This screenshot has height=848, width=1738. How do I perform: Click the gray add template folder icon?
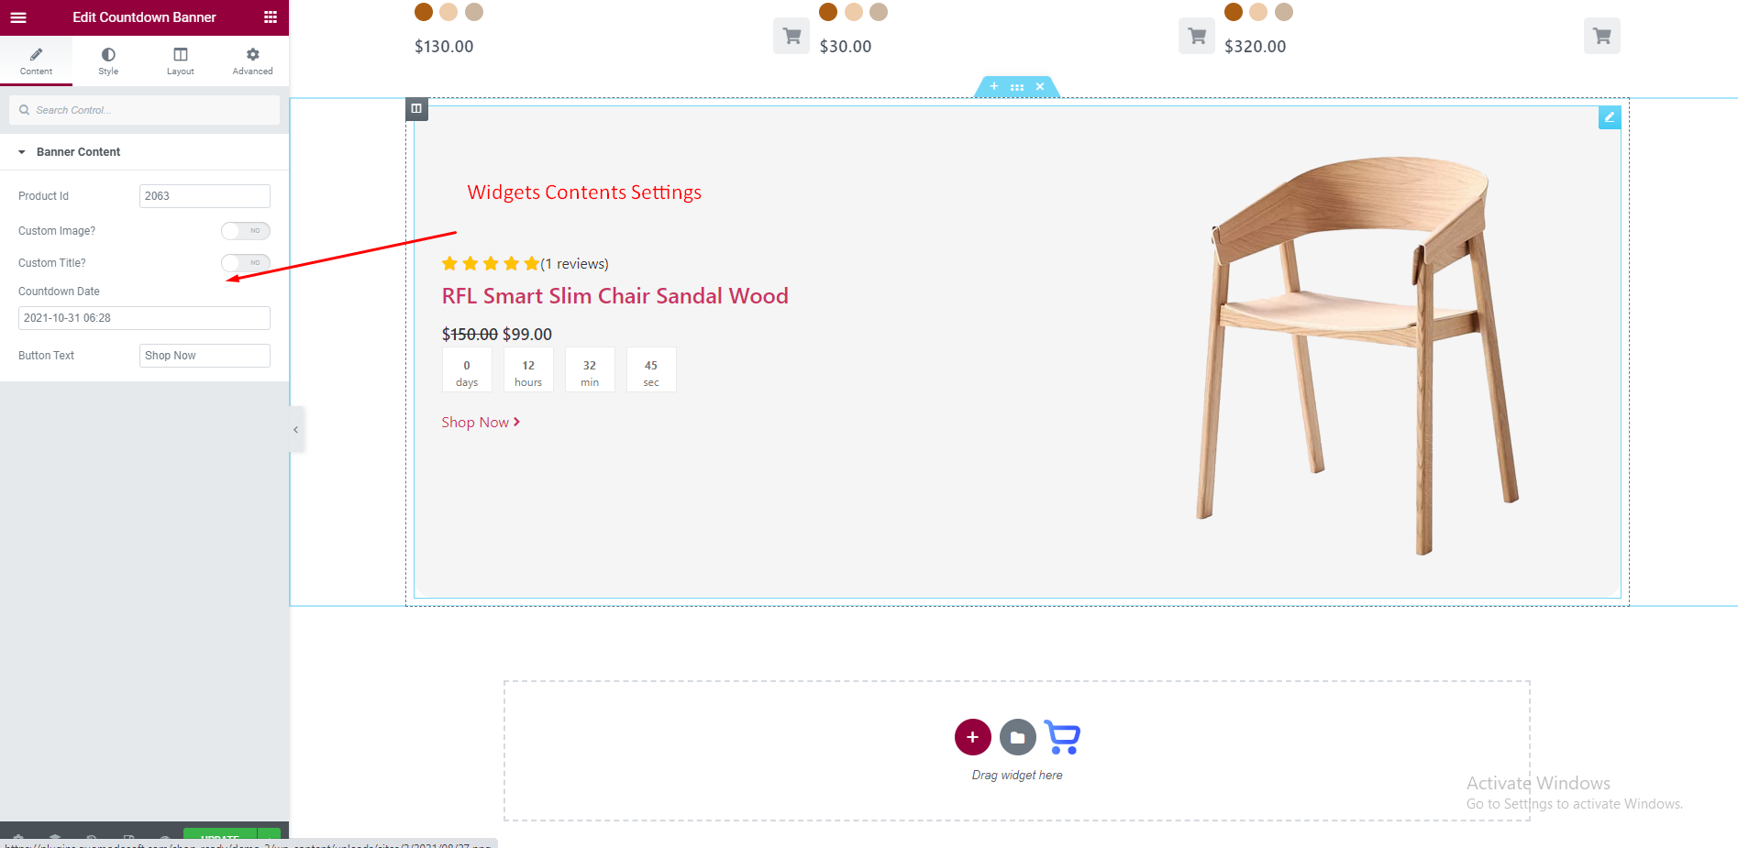(1018, 737)
